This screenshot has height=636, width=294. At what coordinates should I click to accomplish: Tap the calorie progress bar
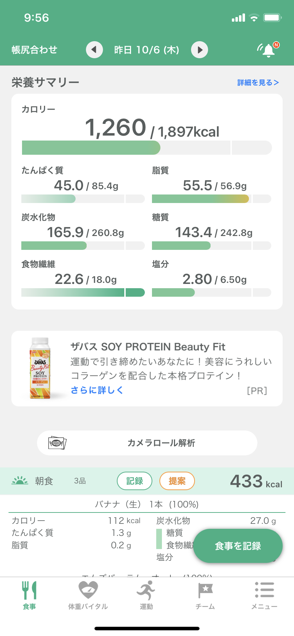[147, 148]
